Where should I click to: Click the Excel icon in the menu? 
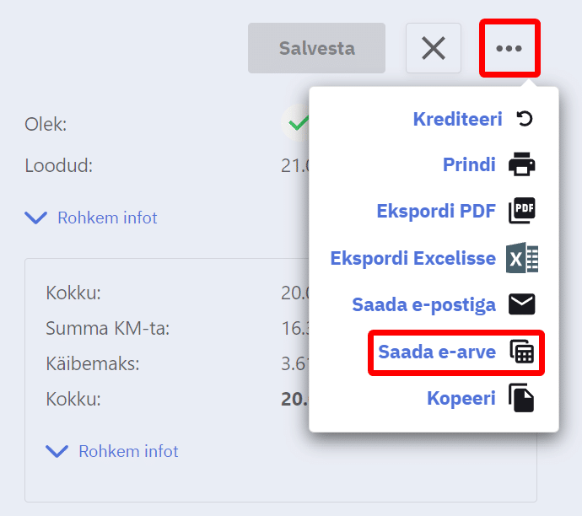point(522,258)
